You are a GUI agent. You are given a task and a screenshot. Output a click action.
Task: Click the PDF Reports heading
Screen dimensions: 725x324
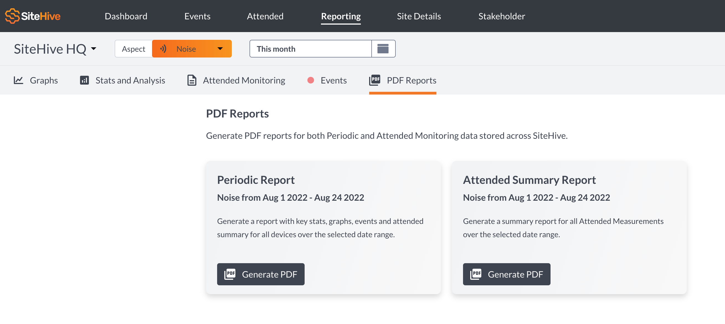pos(237,114)
